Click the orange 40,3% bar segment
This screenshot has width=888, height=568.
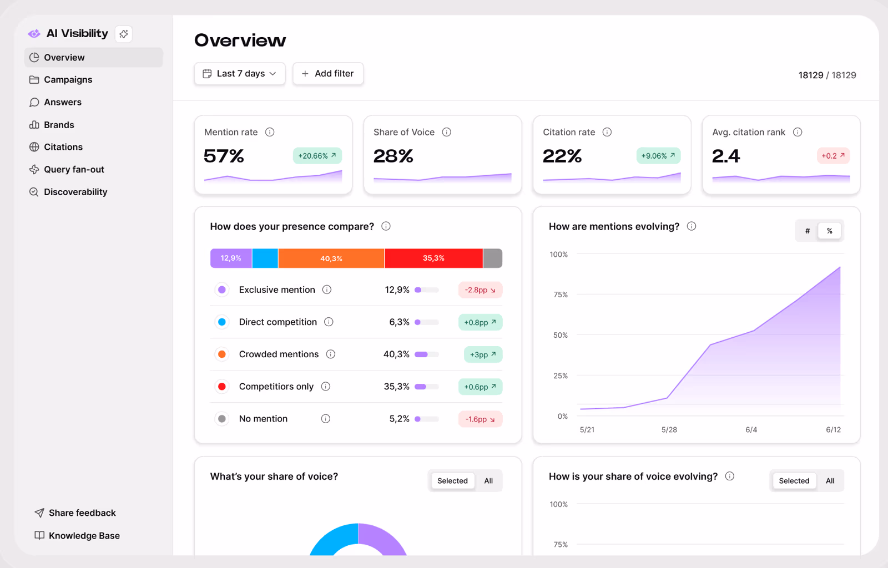pyautogui.click(x=331, y=258)
